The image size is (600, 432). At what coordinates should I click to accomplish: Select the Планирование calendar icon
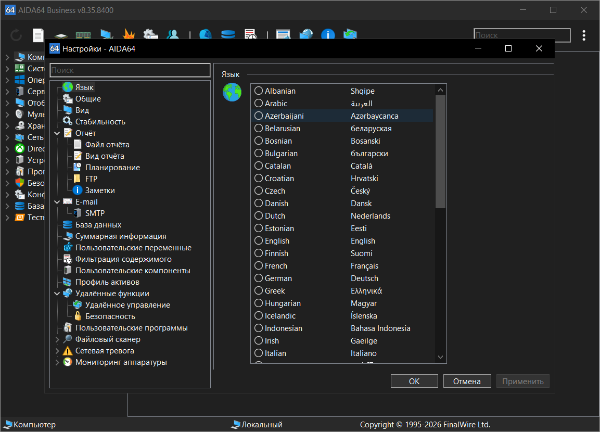(x=78, y=168)
